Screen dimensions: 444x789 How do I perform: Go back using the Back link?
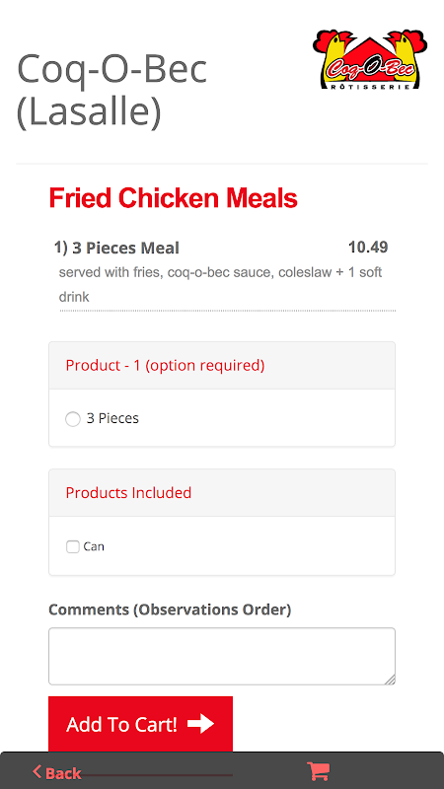pyautogui.click(x=57, y=772)
